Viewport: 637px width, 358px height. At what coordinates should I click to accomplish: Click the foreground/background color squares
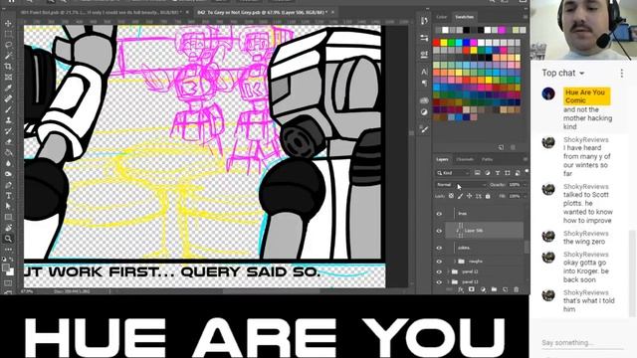point(8,269)
